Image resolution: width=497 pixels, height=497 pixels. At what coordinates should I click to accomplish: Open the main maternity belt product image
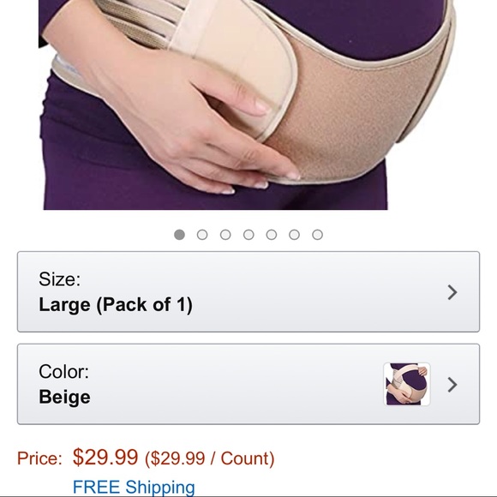(248, 105)
